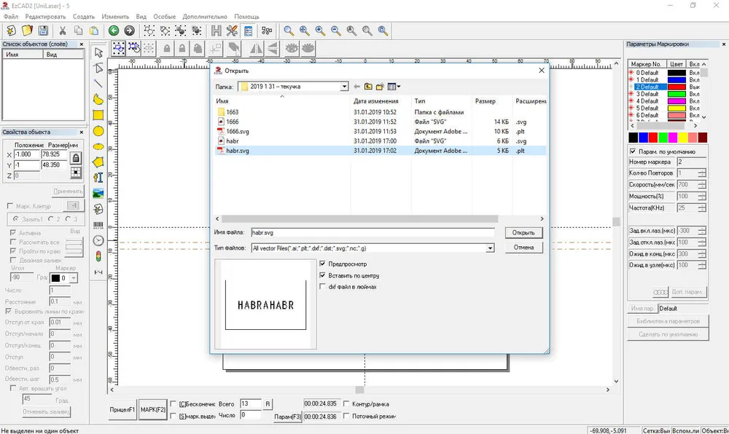Image resolution: width=729 pixels, height=434 pixels.
Task: Click the first magnifier zoom icon
Action: [x=289, y=31]
